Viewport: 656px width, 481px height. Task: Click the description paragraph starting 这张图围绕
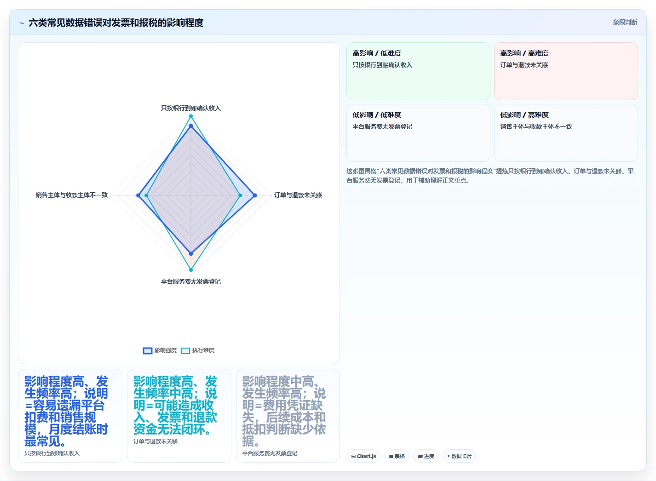point(490,176)
